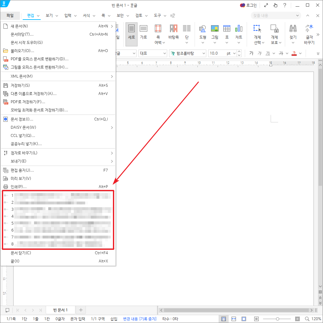
Task: Choose 새 문서(N) from file menu
Action: click(x=58, y=26)
